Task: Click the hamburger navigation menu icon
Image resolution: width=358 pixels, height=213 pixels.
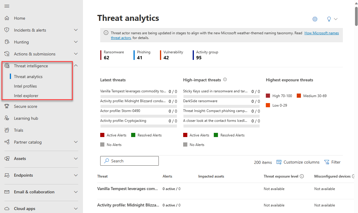Action: [x=7, y=6]
